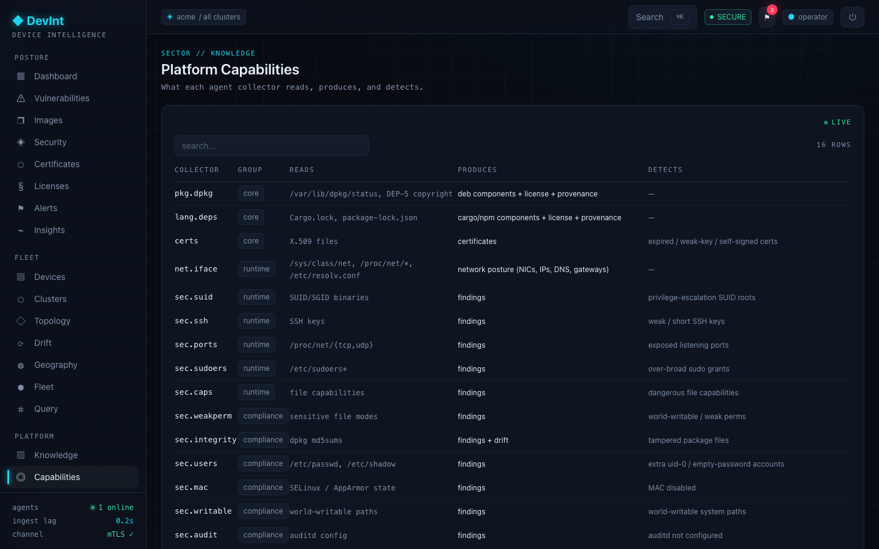Click the '1 online' agents status
This screenshot has width=879, height=549.
pyautogui.click(x=112, y=508)
